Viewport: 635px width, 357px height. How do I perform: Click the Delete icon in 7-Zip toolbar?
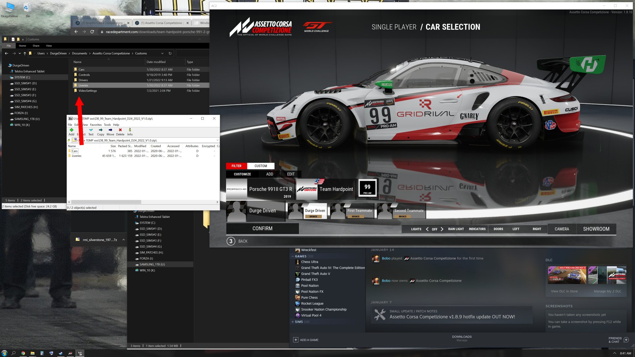[120, 130]
